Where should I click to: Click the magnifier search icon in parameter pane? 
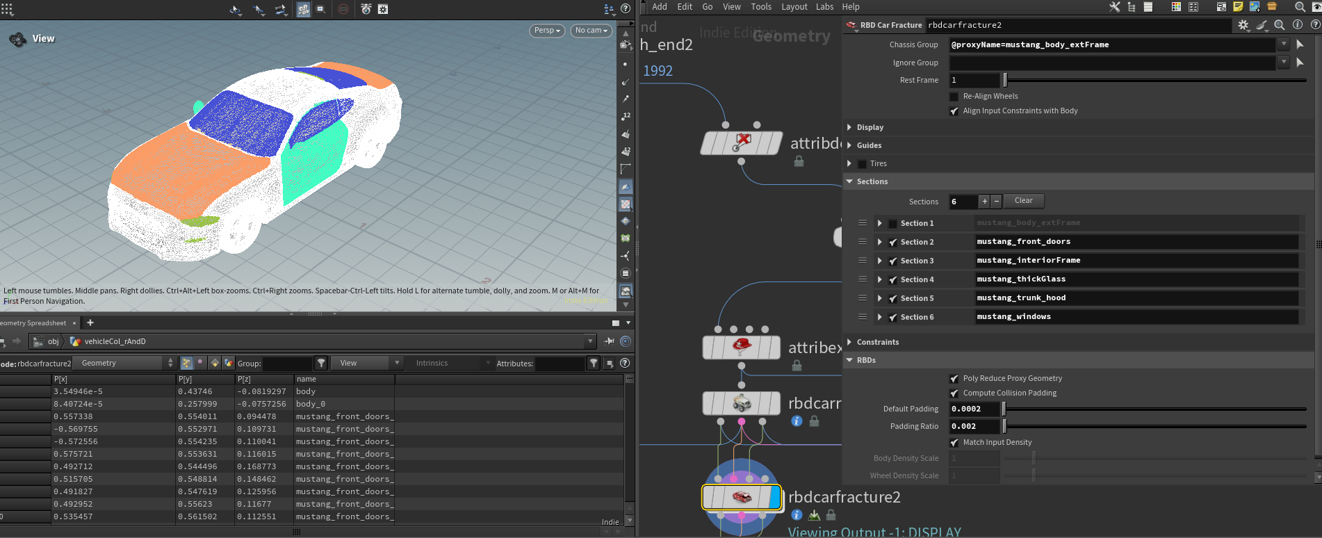[1279, 24]
